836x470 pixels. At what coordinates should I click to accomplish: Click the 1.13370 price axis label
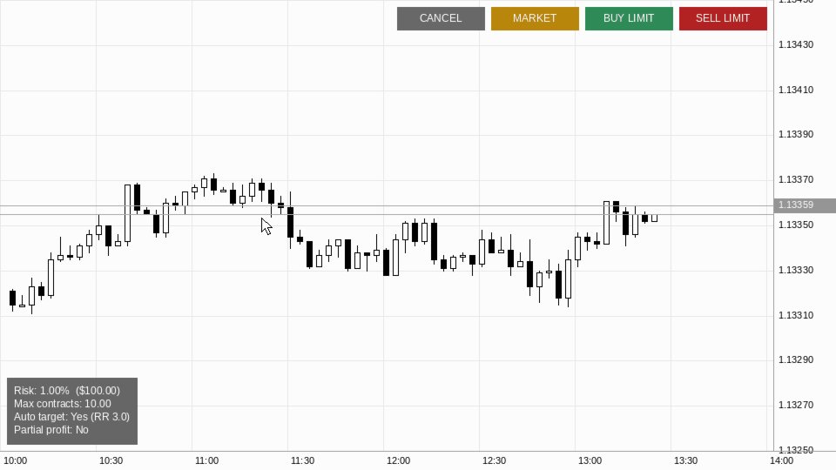click(796, 179)
